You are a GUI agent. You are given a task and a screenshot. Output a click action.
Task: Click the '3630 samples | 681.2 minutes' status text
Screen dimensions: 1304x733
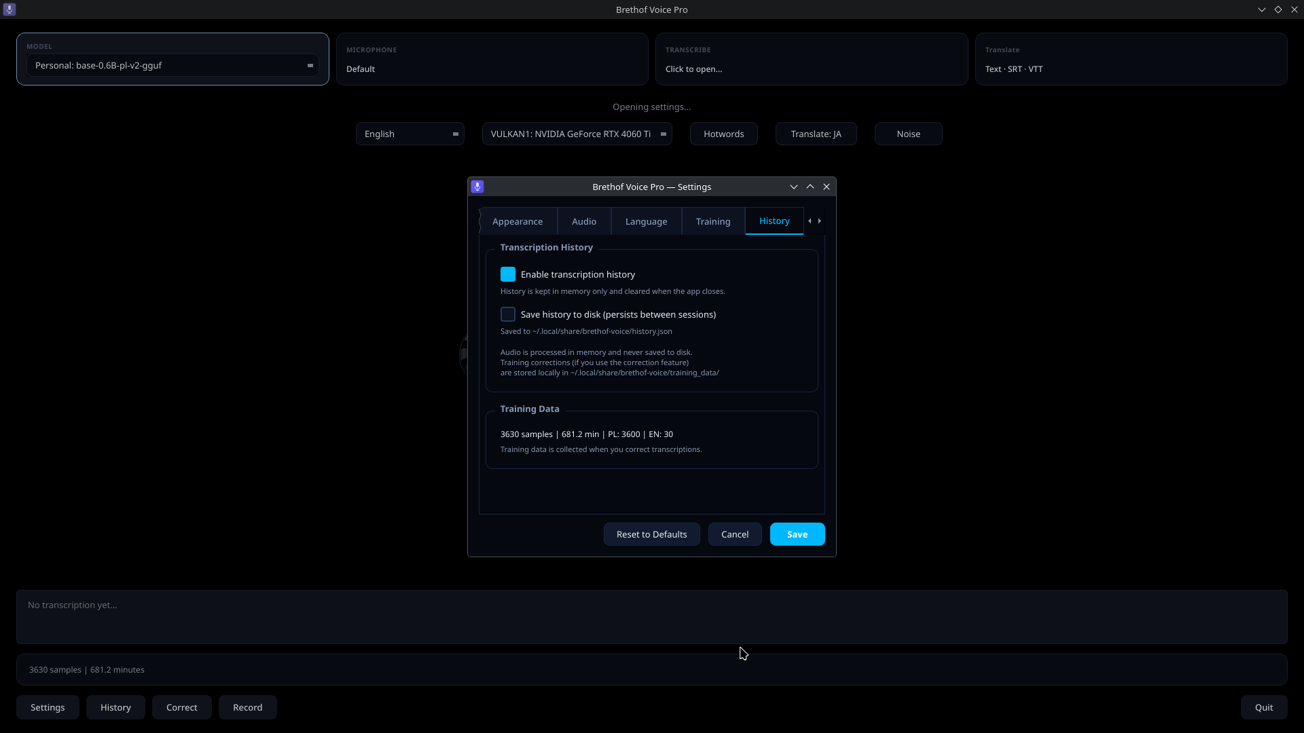pyautogui.click(x=87, y=670)
